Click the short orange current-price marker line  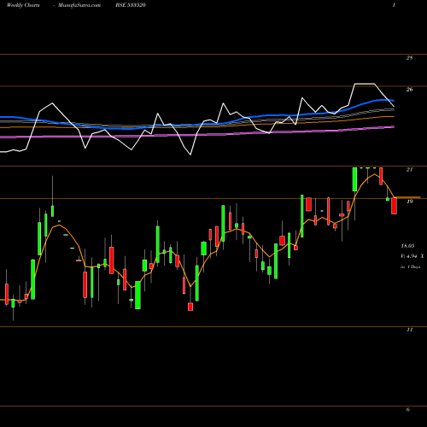(x=408, y=197)
